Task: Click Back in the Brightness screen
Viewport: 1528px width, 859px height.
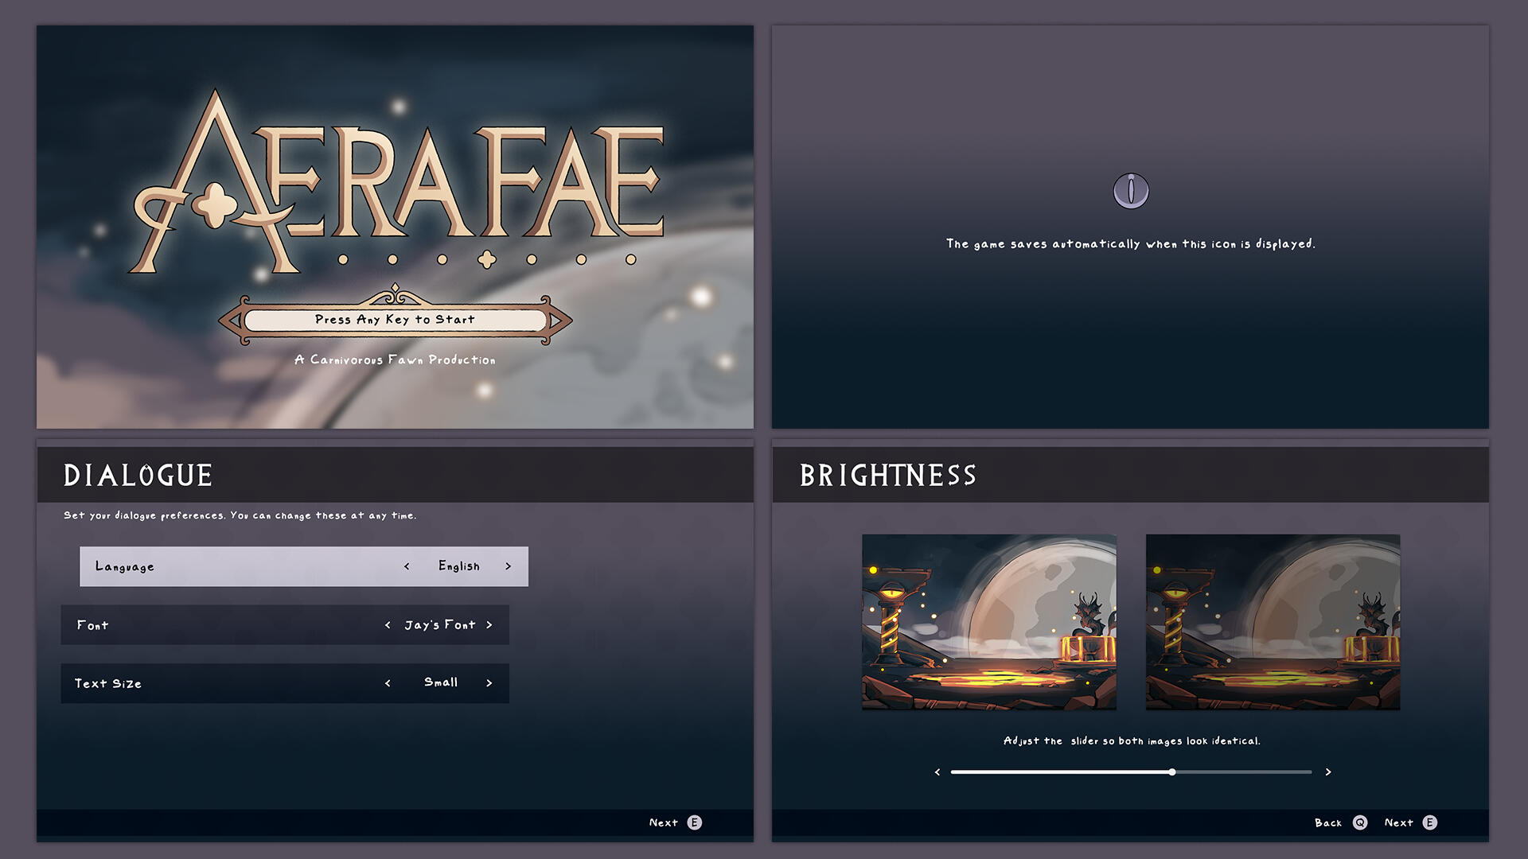Action: [x=1327, y=822]
